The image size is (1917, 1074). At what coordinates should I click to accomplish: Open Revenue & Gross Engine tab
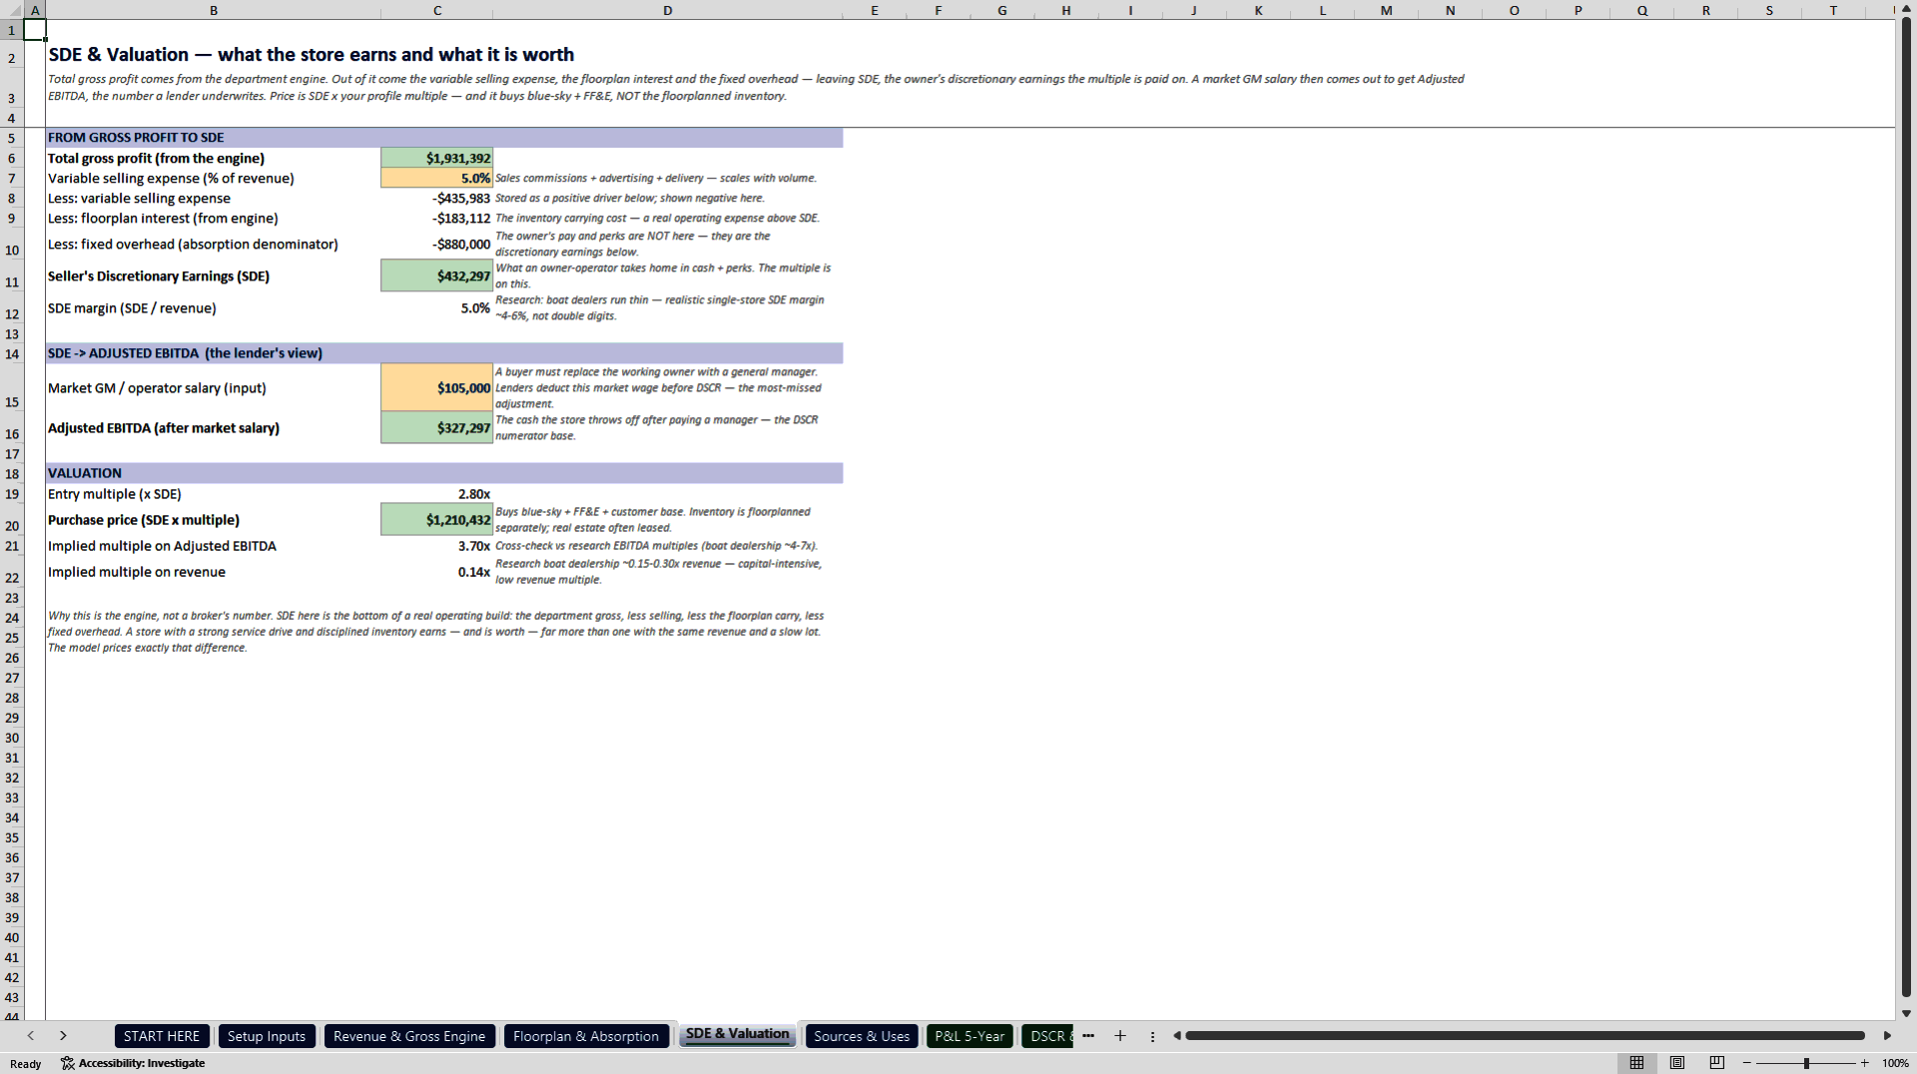point(409,1036)
